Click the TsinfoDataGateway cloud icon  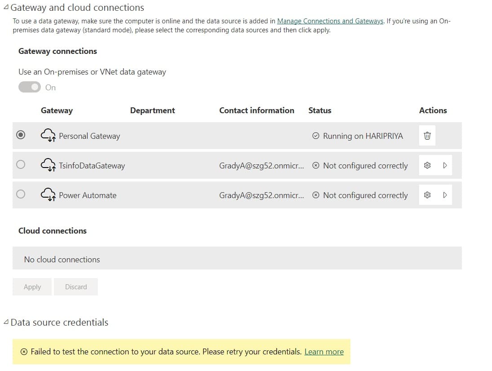click(x=48, y=165)
